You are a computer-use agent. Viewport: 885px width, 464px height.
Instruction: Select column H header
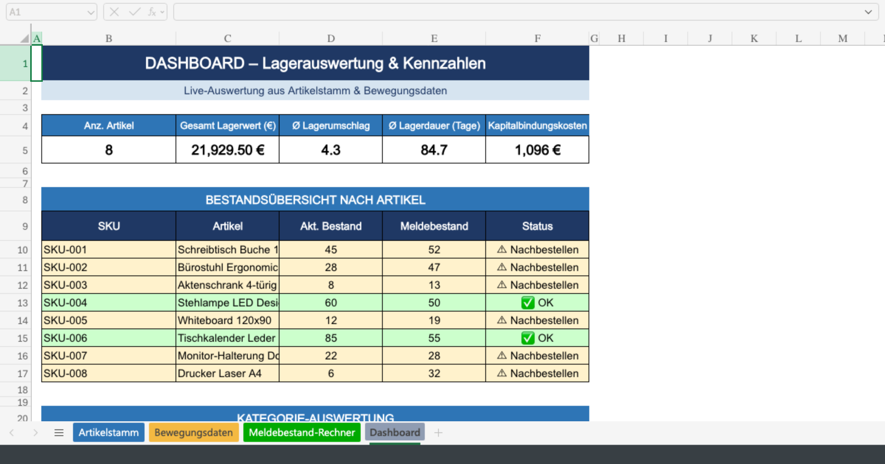tap(621, 38)
